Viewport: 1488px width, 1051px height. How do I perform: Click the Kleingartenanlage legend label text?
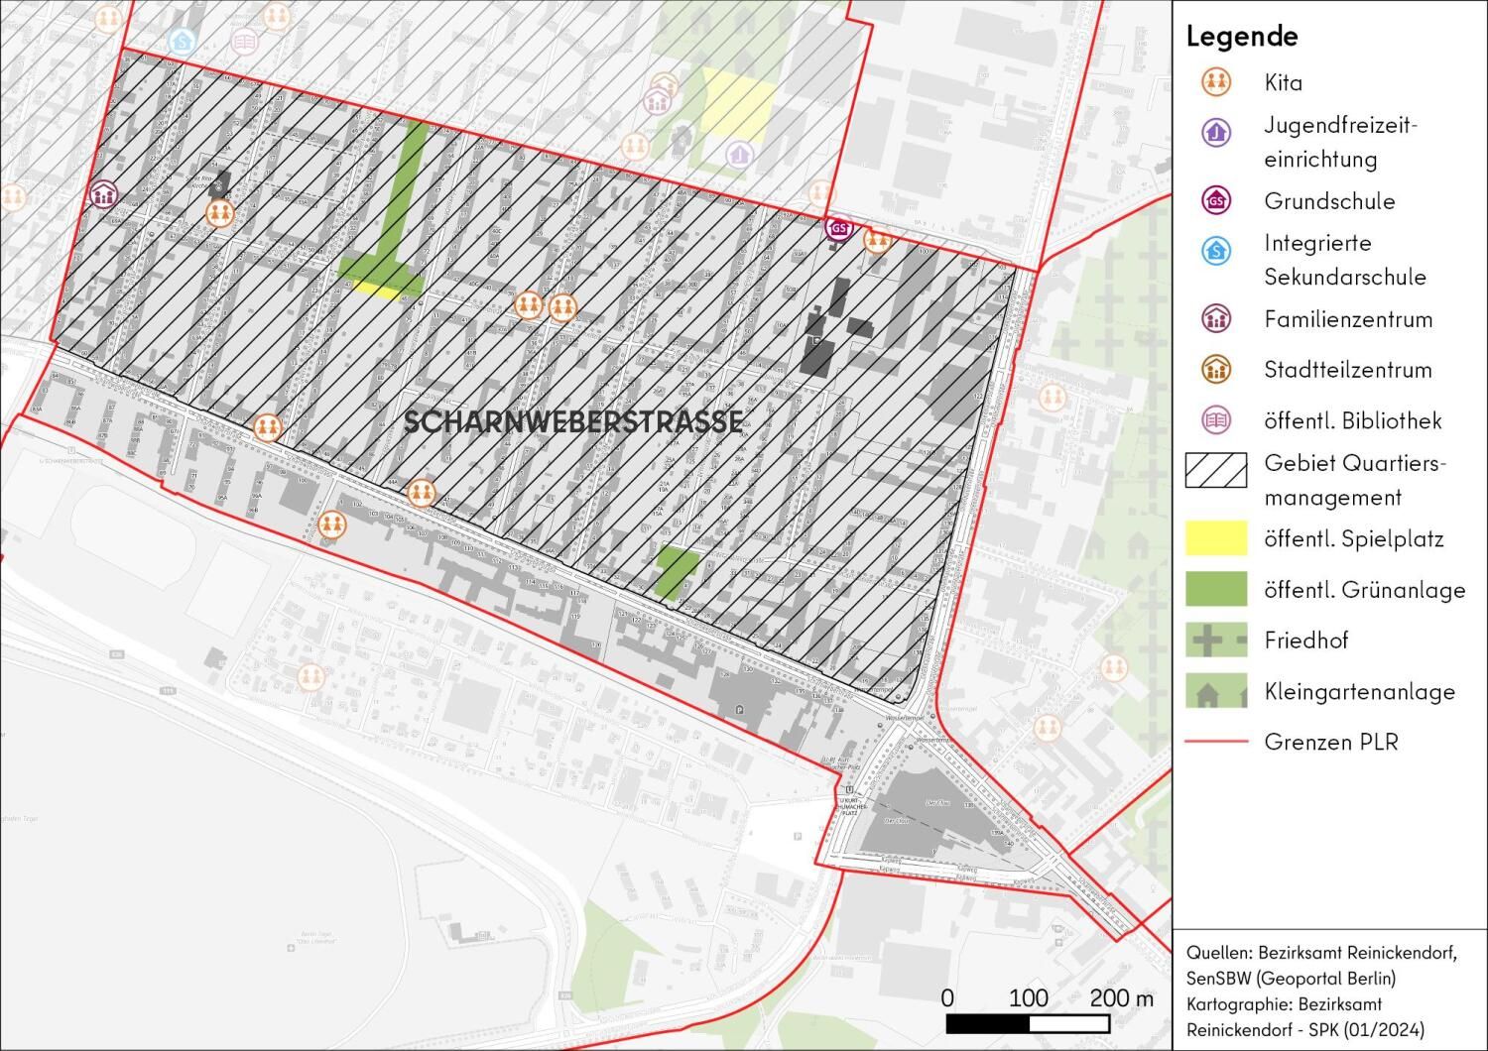pos(1359,692)
